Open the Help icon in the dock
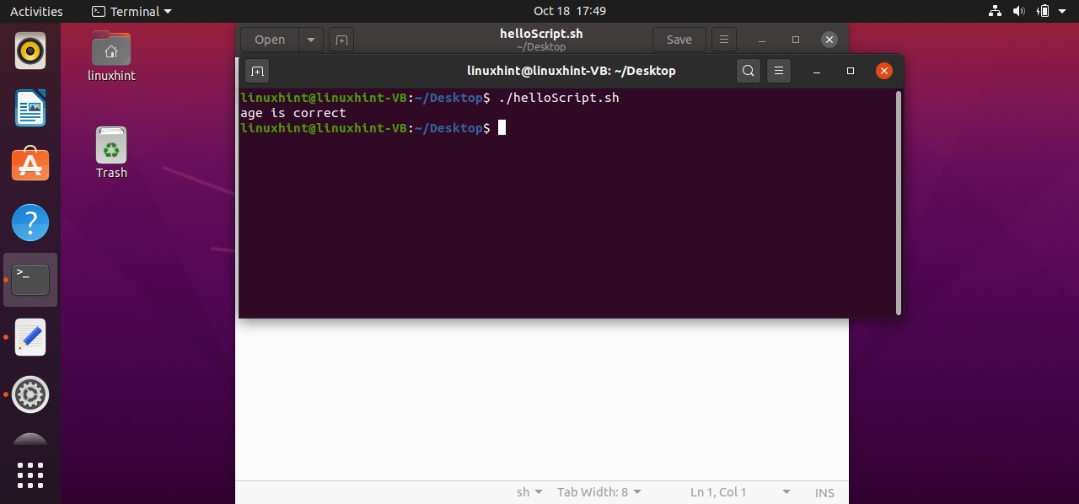Image resolution: width=1079 pixels, height=504 pixels. pos(30,223)
